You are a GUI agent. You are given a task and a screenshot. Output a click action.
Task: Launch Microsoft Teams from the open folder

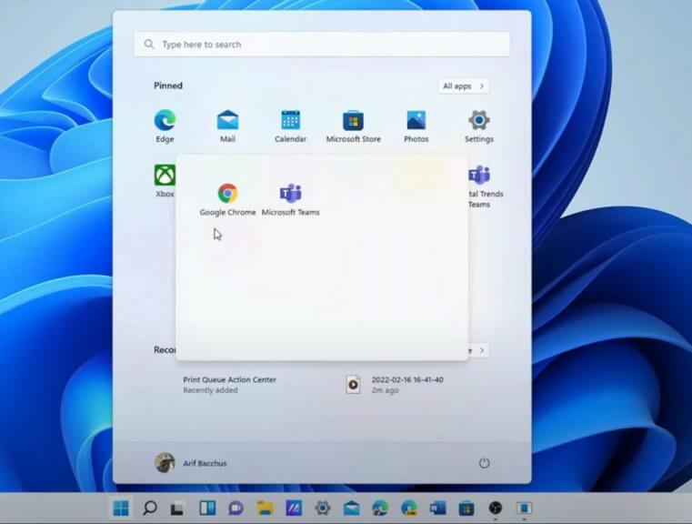pos(290,199)
